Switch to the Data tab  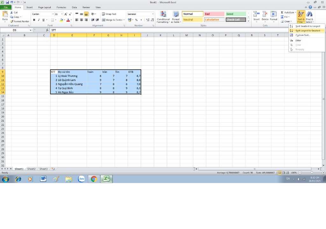click(x=74, y=7)
